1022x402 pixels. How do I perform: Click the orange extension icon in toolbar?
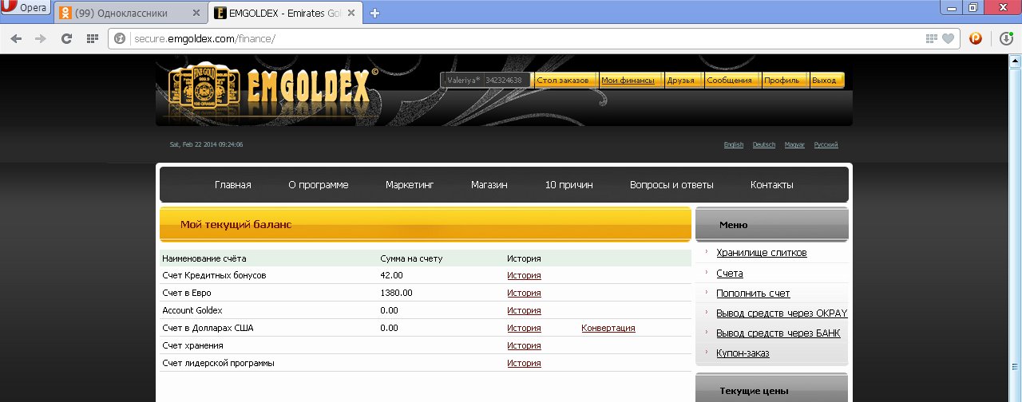[x=975, y=38]
